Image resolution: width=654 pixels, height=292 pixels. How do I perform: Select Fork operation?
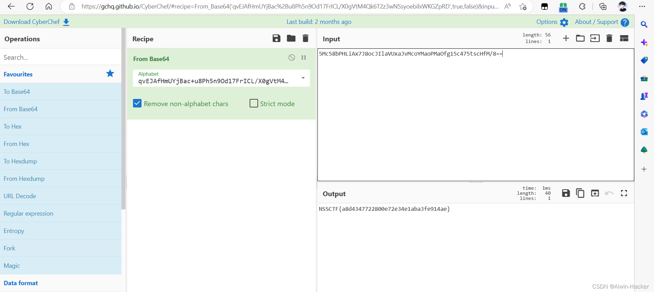[61, 248]
